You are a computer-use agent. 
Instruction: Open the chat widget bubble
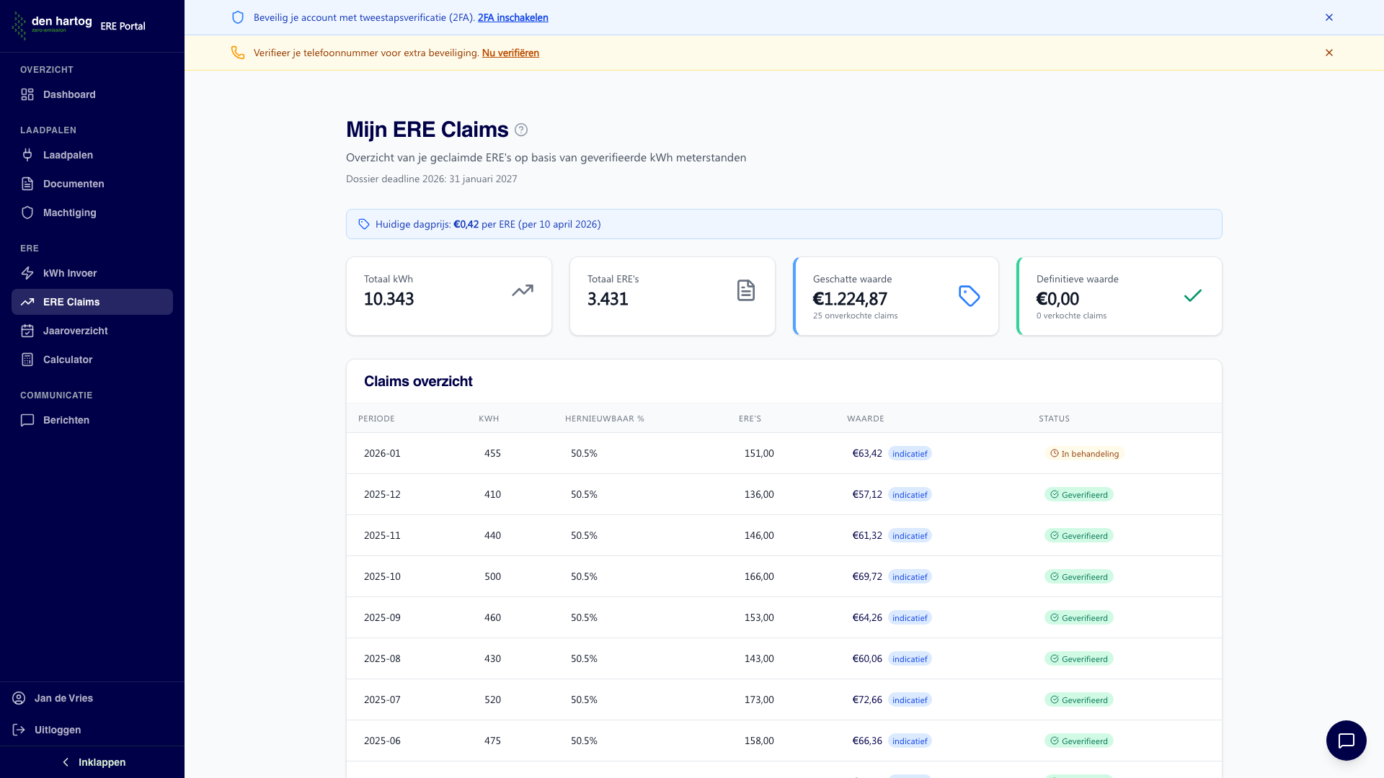tap(1347, 741)
